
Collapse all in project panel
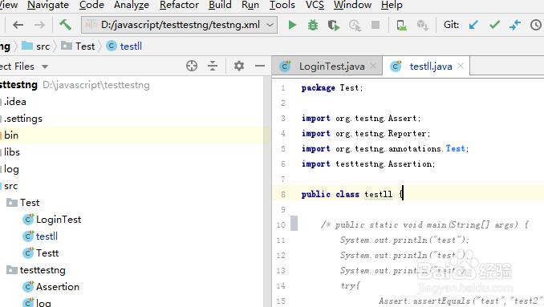213,66
